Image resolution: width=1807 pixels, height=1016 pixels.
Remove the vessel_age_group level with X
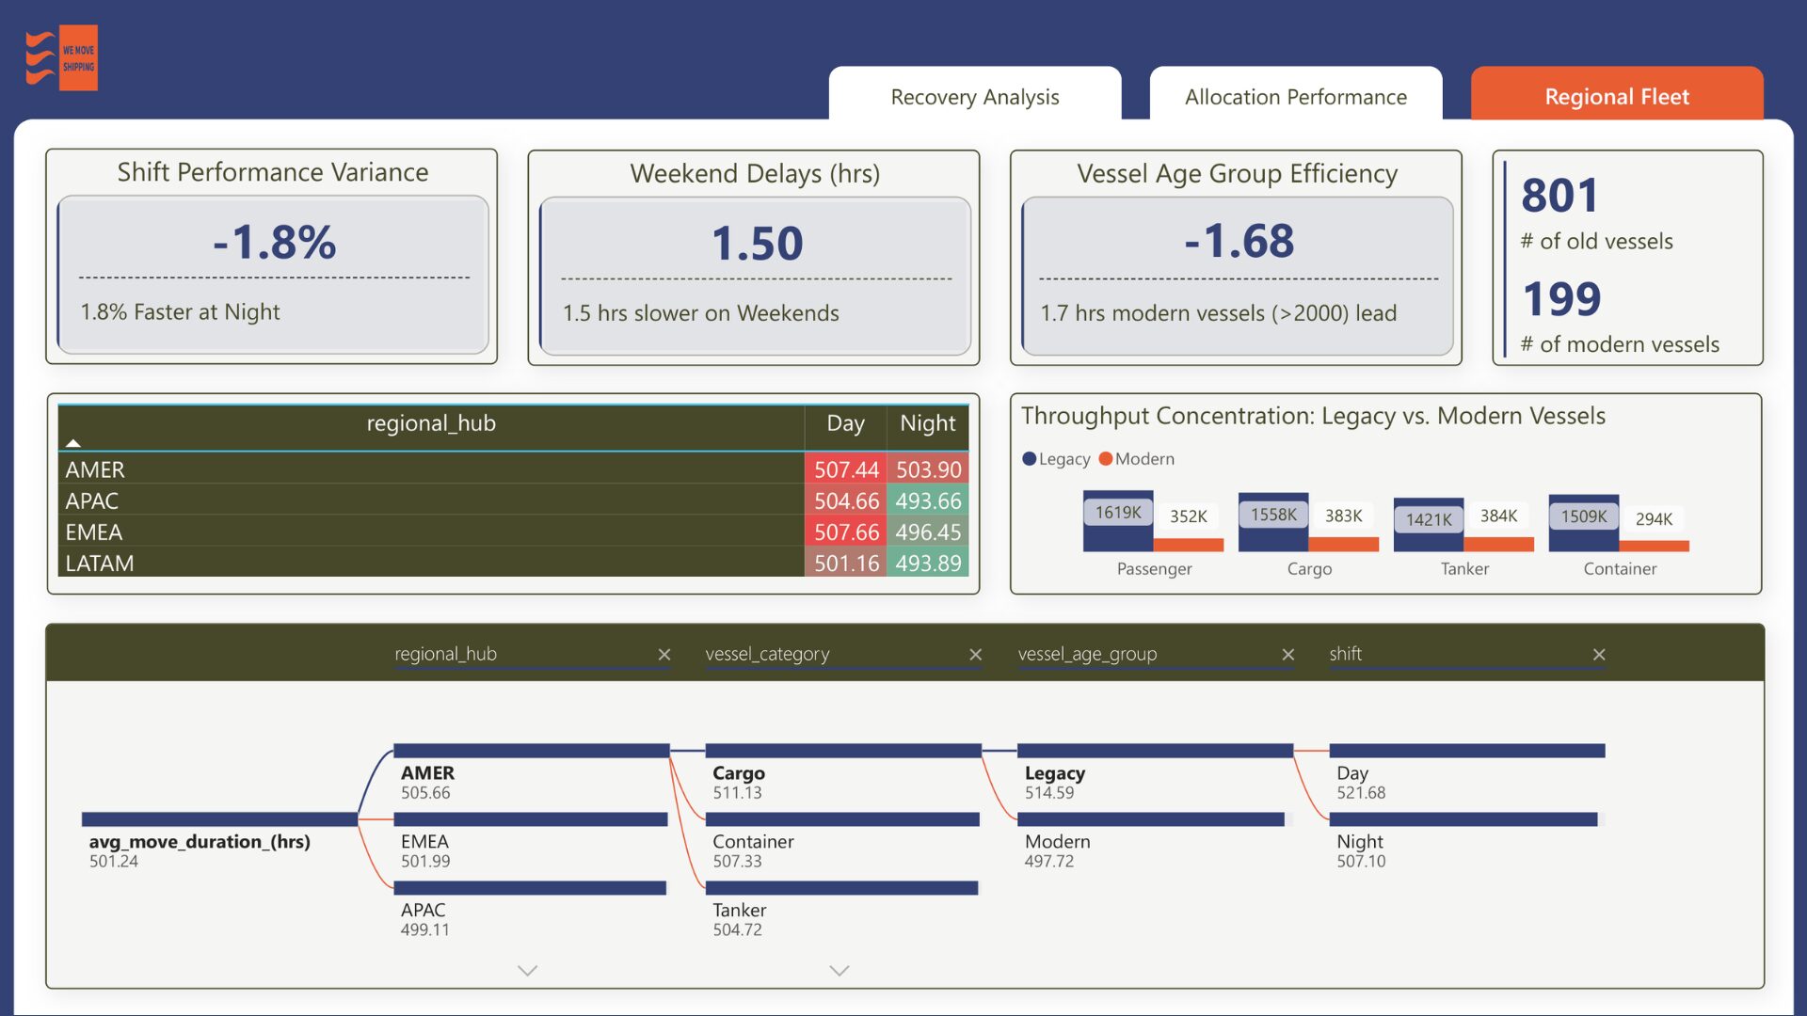(1288, 655)
